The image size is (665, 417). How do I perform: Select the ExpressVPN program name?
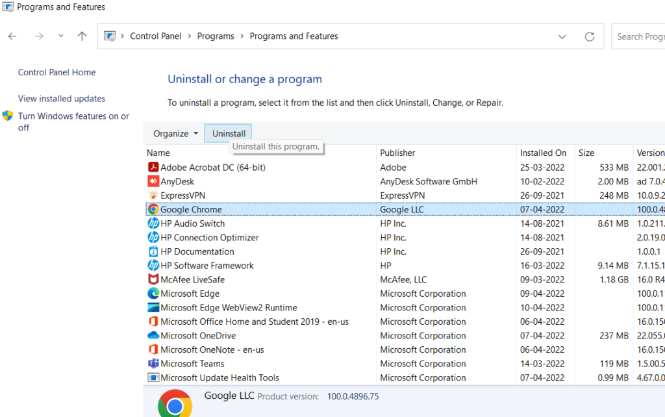[182, 195]
